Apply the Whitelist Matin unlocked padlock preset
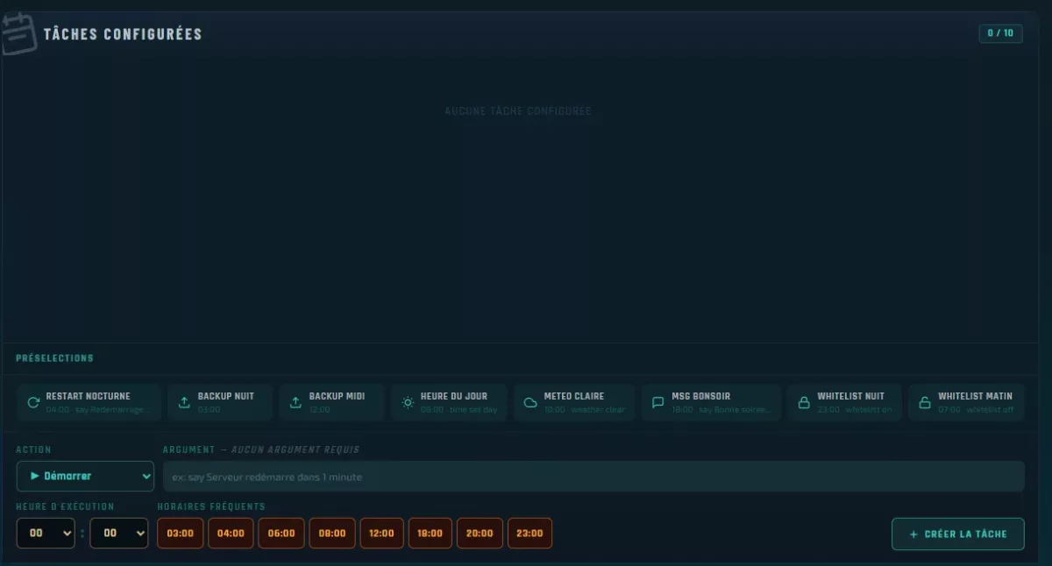This screenshot has height=566, width=1052. coord(966,402)
